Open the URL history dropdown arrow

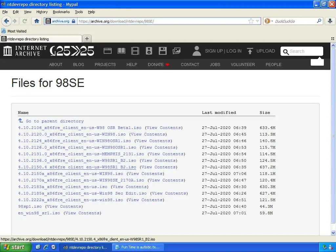click(x=257, y=21)
